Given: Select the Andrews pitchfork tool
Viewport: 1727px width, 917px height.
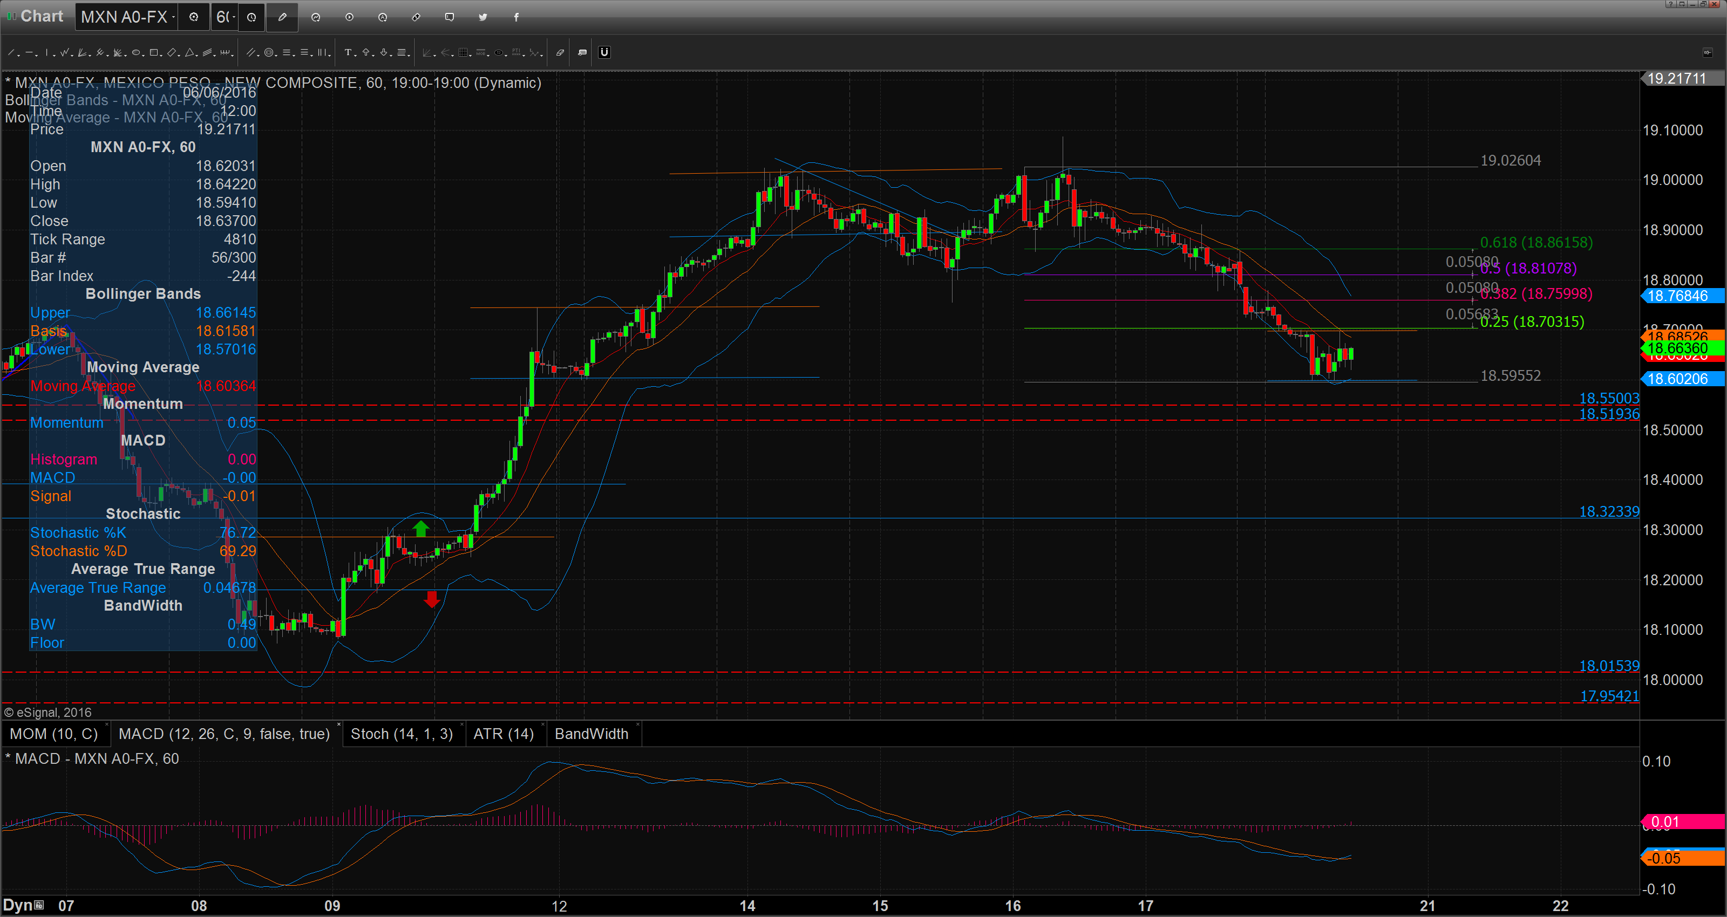Looking at the screenshot, I should click(100, 52).
